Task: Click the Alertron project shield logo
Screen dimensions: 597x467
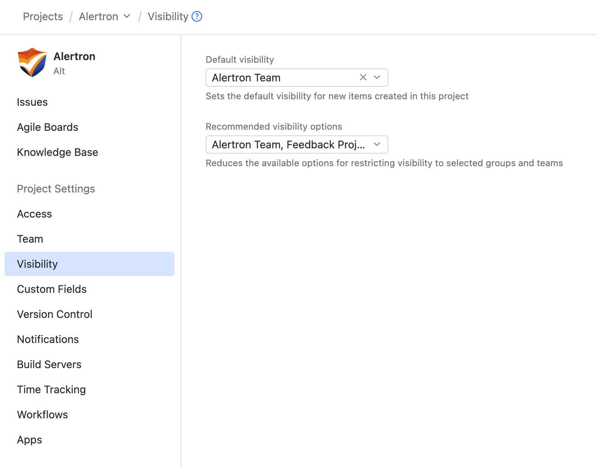Action: pos(32,62)
